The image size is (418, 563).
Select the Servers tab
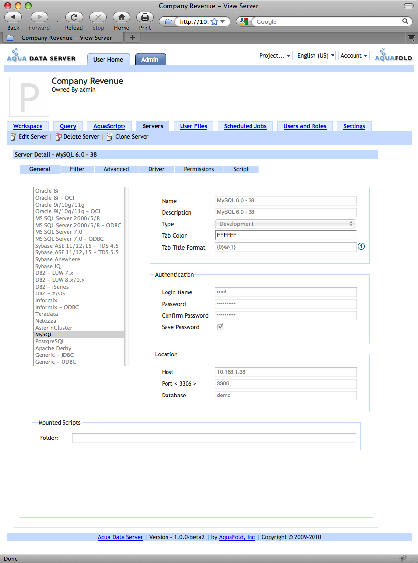click(153, 126)
